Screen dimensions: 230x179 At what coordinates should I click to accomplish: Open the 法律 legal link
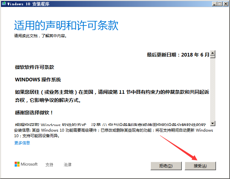[67, 165]
